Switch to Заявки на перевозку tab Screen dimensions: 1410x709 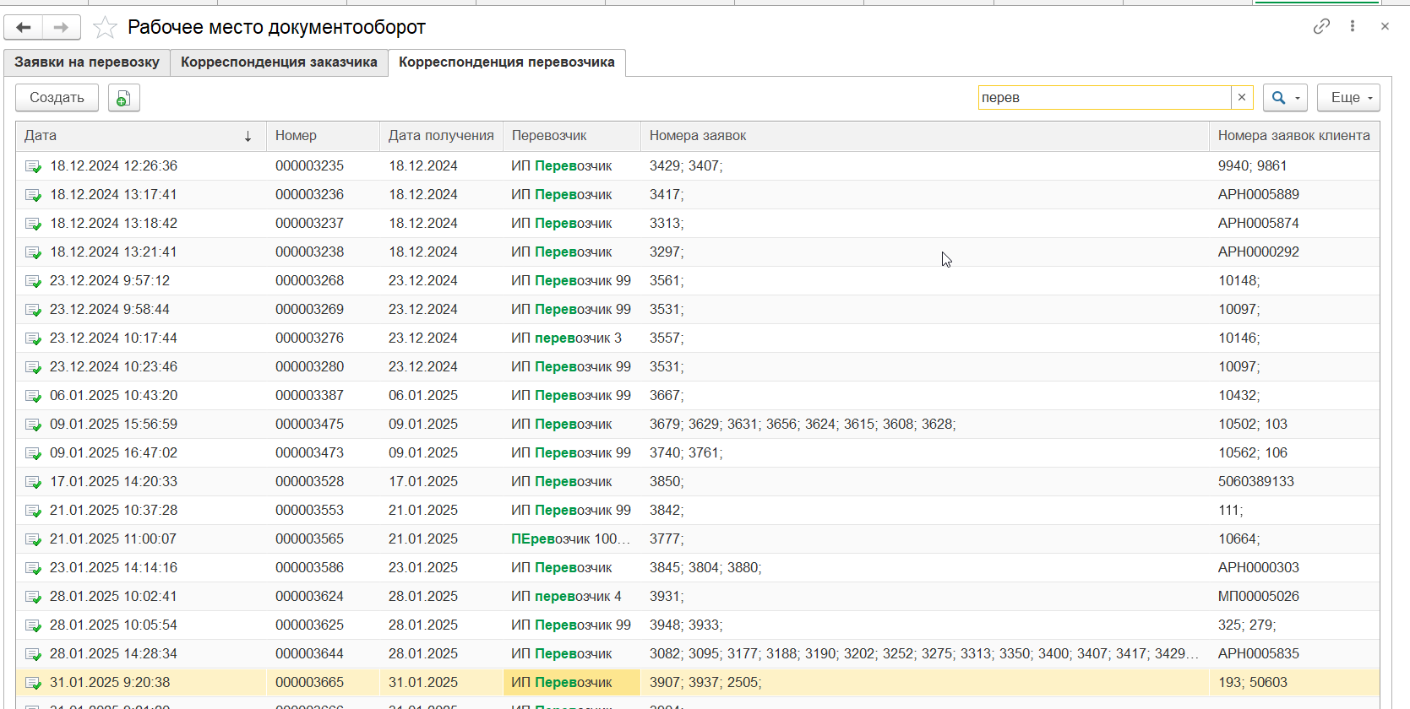[x=87, y=62]
